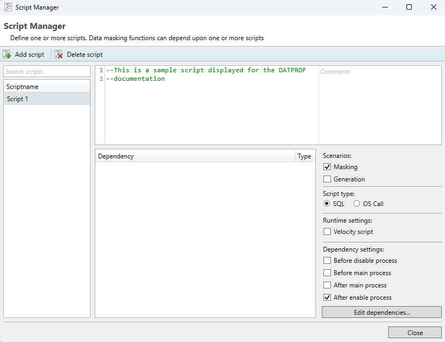Select the OS Call script type

coord(357,204)
